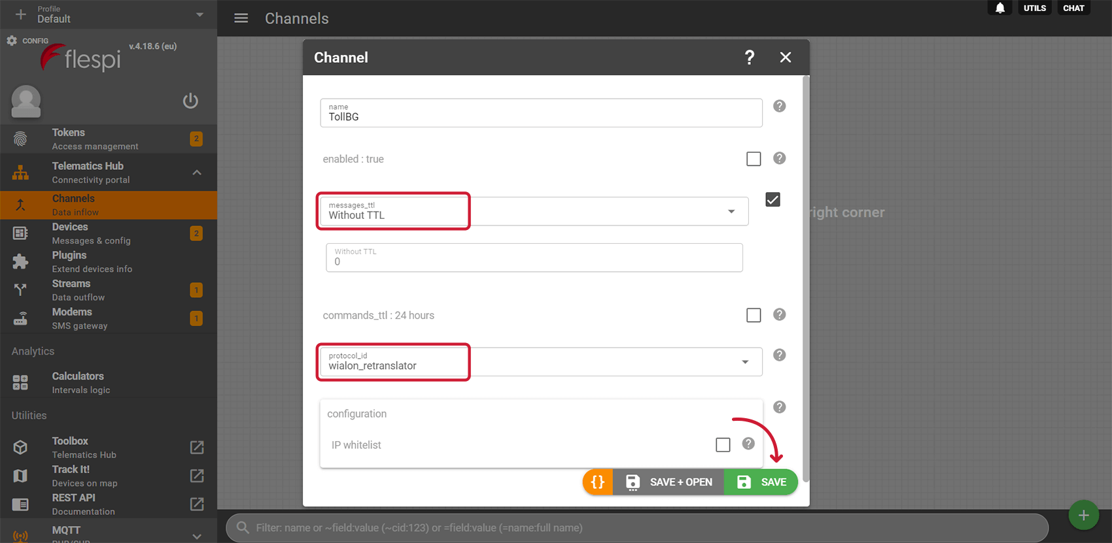Collapse the Telematics Hub section
The width and height of the screenshot is (1112, 543).
197,173
